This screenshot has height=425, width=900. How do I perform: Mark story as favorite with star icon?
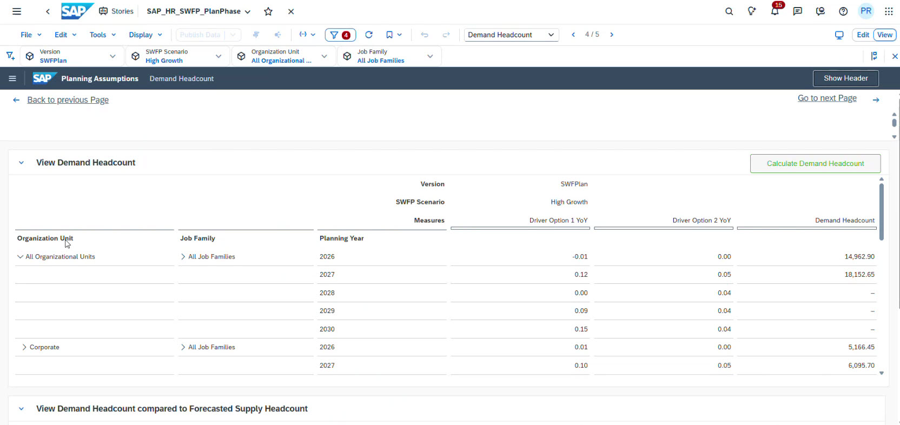268,11
